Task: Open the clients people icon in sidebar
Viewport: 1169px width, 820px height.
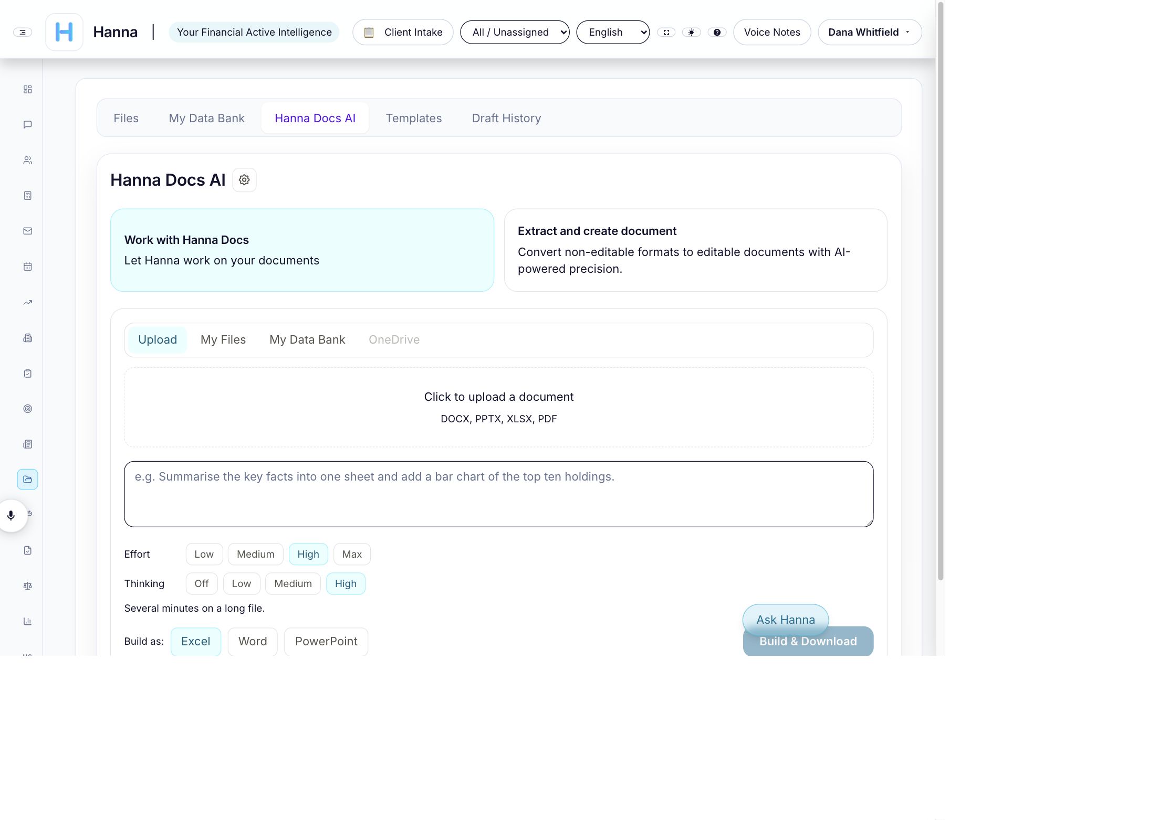Action: [28, 160]
